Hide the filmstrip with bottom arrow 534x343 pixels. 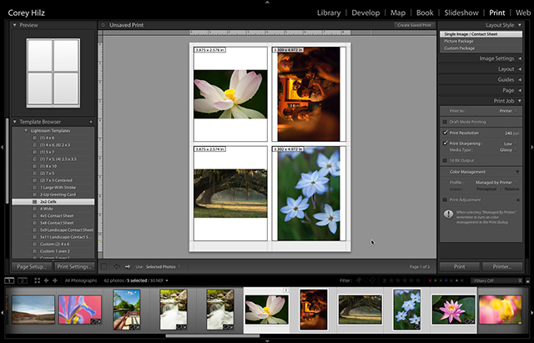[267, 340]
